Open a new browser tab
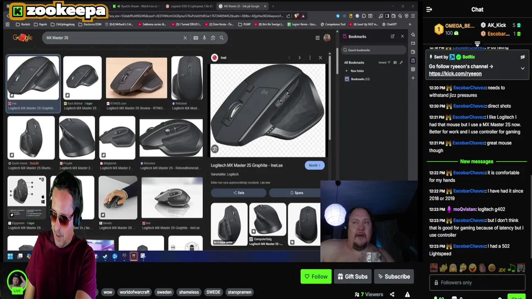The width and height of the screenshot is (532, 299). pos(273,6)
